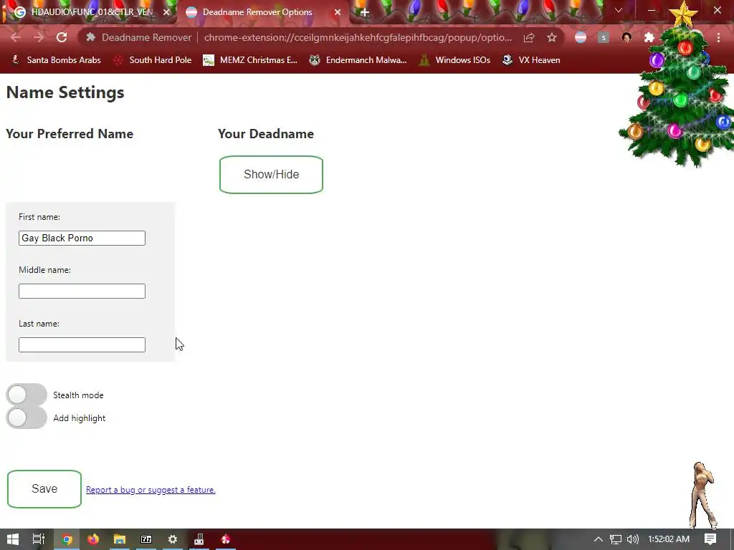This screenshot has height=550, width=734.
Task: Launch Firefox from the taskbar
Action: [x=93, y=539]
